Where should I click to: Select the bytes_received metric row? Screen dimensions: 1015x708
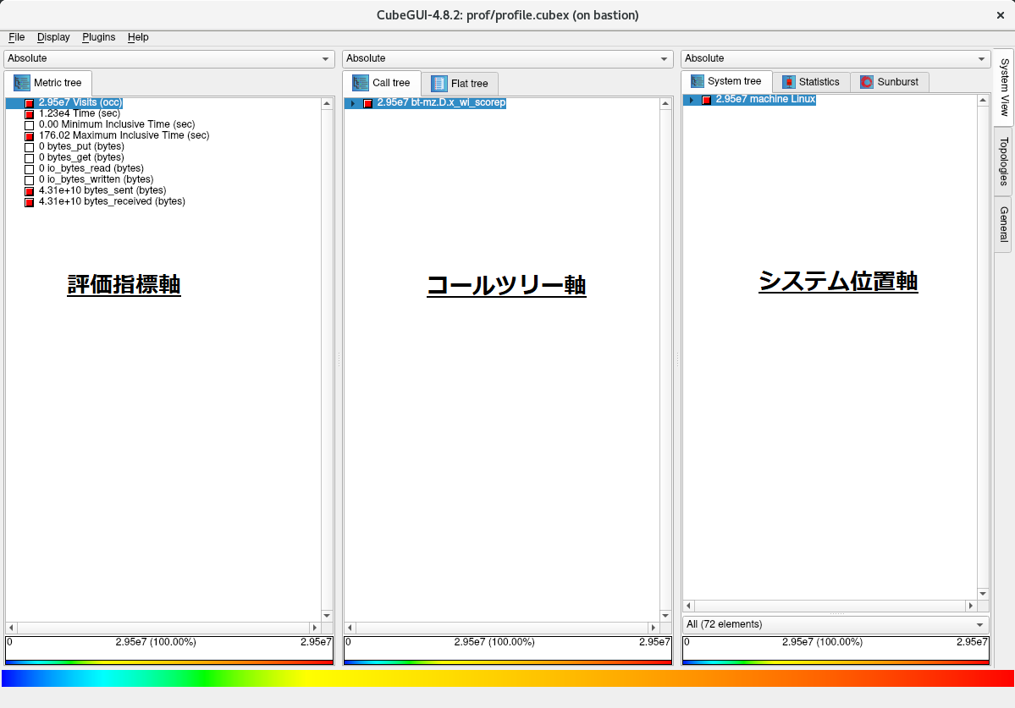tap(111, 201)
